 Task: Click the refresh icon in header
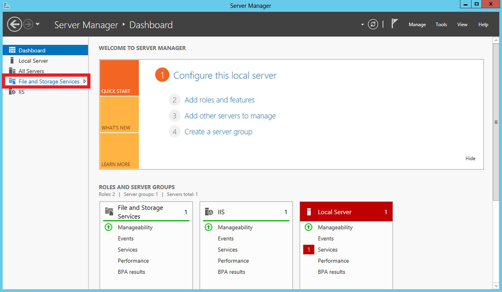pyautogui.click(x=373, y=24)
